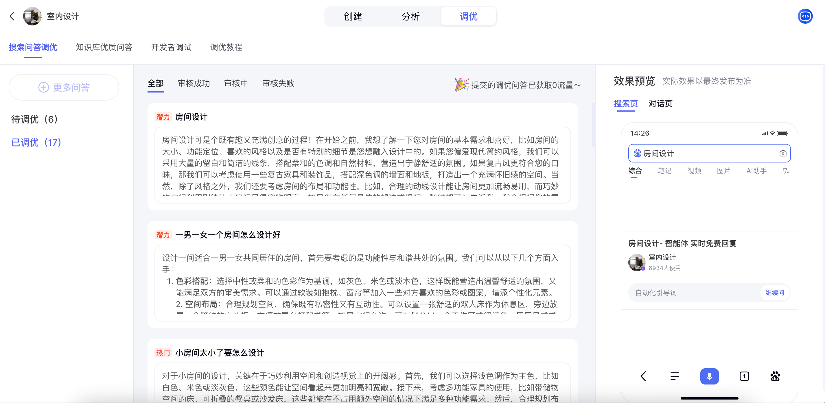Switch to the 分析 tab
The image size is (825, 403).
click(x=410, y=16)
